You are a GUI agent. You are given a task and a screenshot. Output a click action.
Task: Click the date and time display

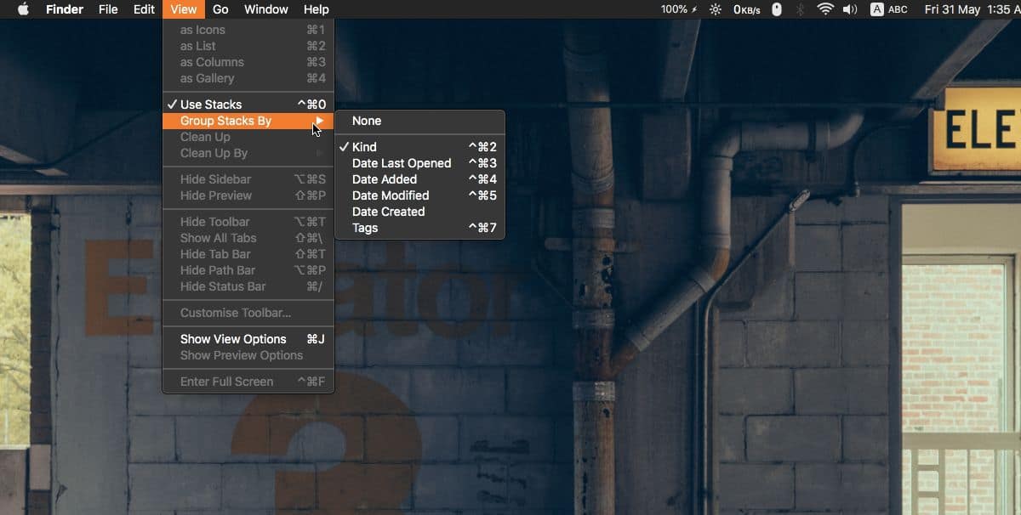tap(972, 9)
